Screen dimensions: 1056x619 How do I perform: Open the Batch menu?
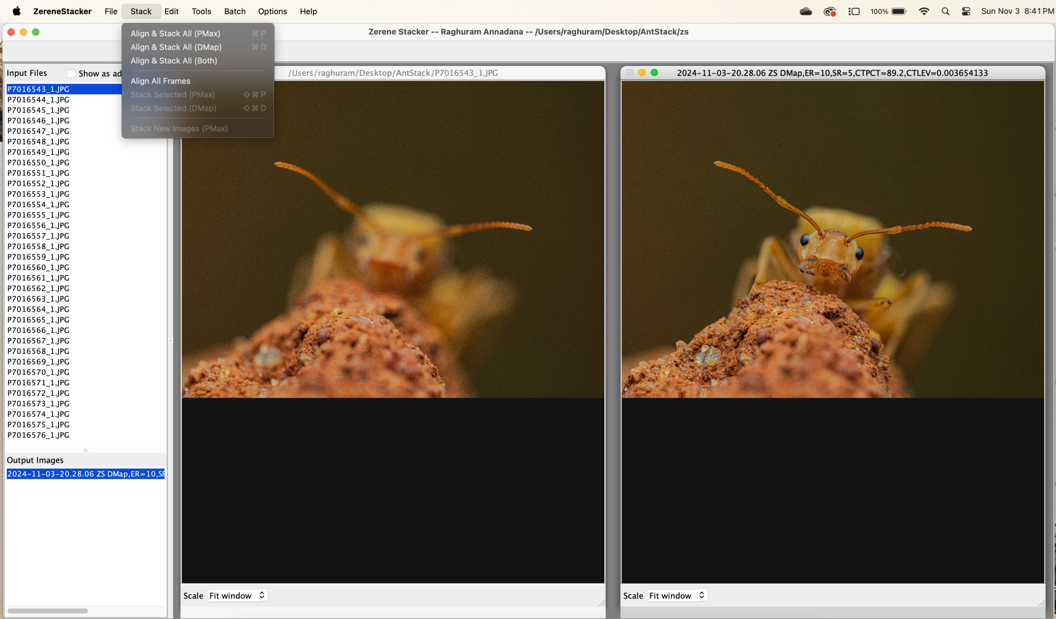pyautogui.click(x=235, y=11)
